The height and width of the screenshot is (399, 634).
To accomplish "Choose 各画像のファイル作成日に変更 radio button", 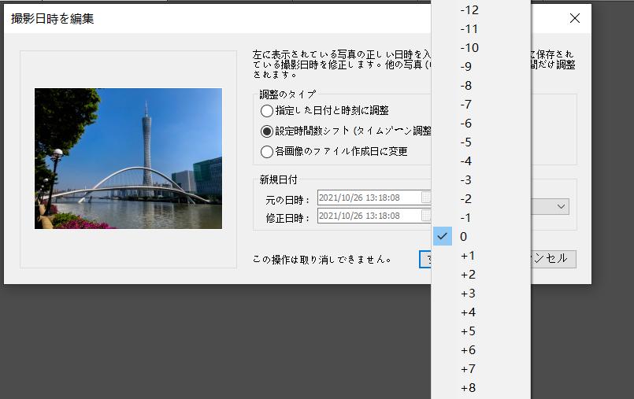I will coord(268,150).
